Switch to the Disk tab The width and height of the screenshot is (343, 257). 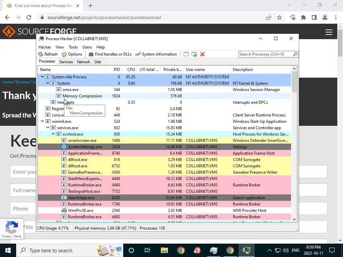tap(98, 62)
